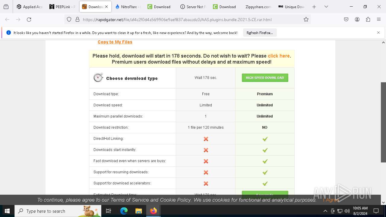
Task: Select the 'Limited' download speed cell
Action: pos(206,105)
